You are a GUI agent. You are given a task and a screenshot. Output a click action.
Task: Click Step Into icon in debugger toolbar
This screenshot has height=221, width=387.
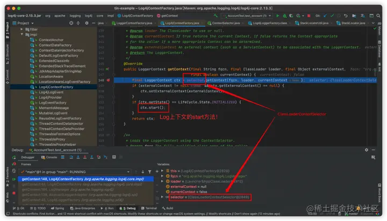(x=78, y=157)
